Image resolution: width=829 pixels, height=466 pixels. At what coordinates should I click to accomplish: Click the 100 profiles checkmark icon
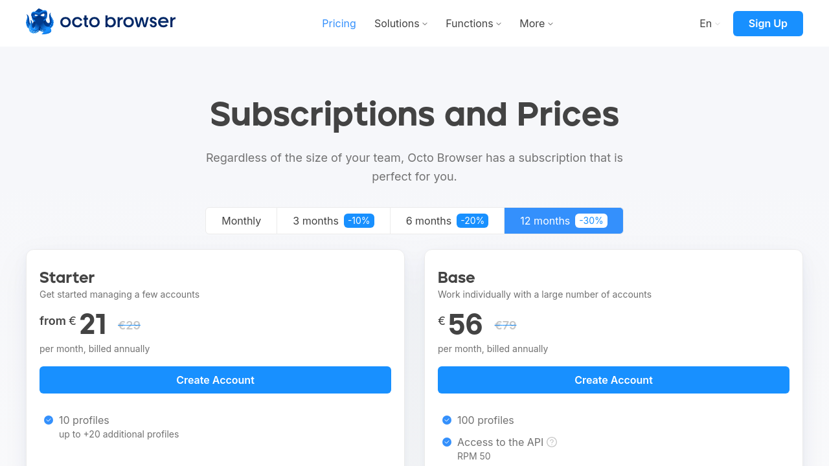(x=447, y=420)
